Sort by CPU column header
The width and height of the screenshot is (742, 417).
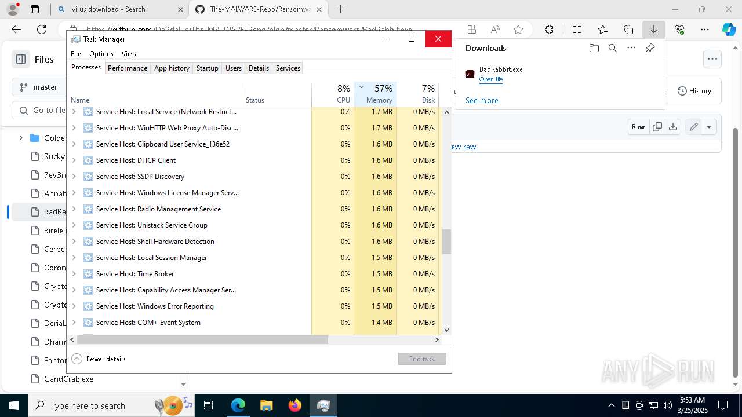[x=333, y=94]
